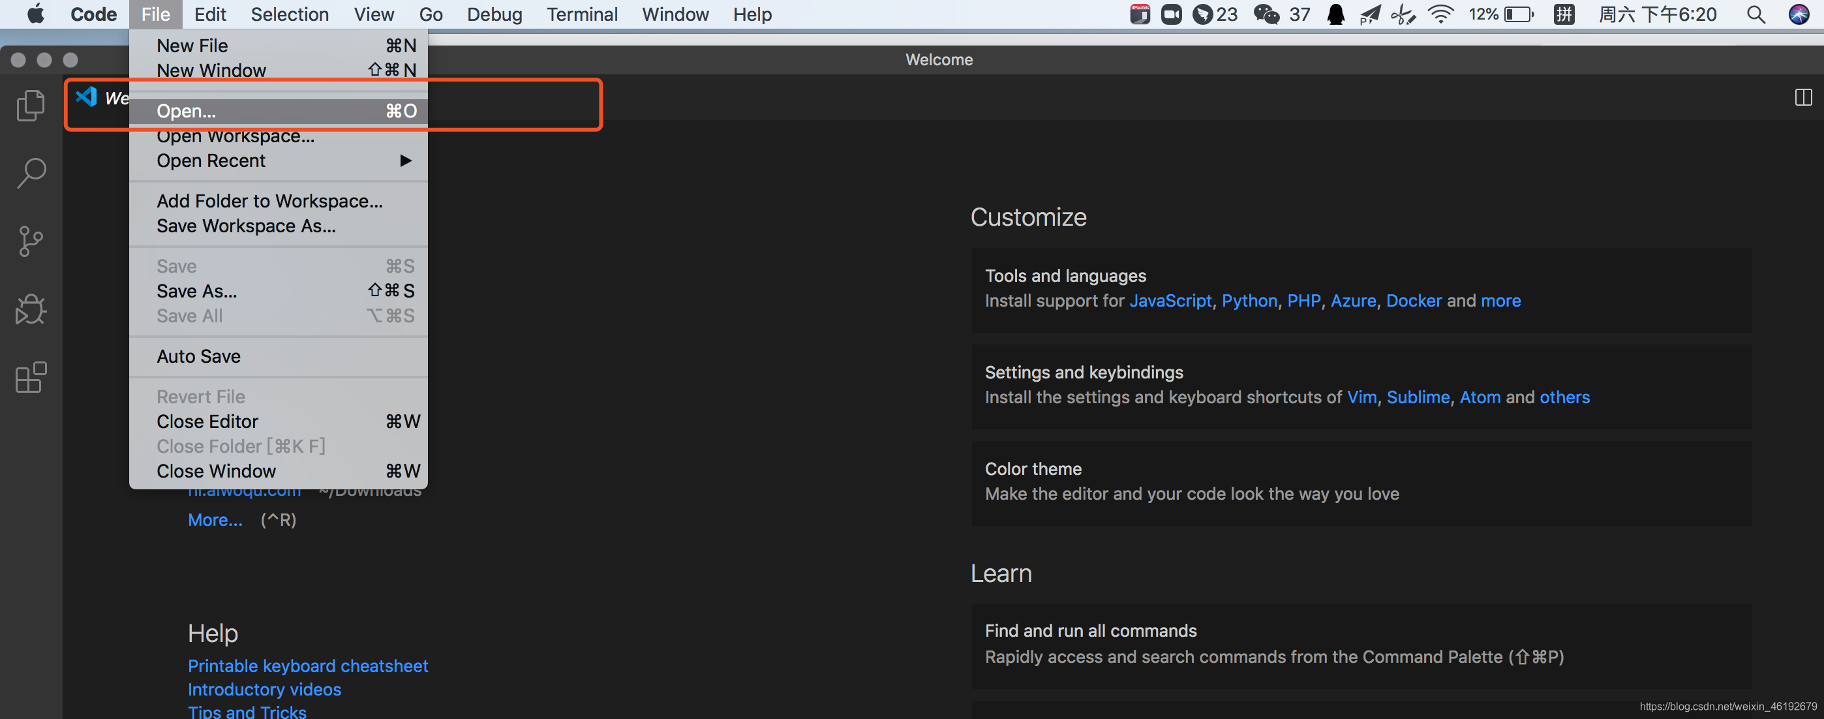
Task: Click the Vim keybindings link
Action: [x=1361, y=397]
